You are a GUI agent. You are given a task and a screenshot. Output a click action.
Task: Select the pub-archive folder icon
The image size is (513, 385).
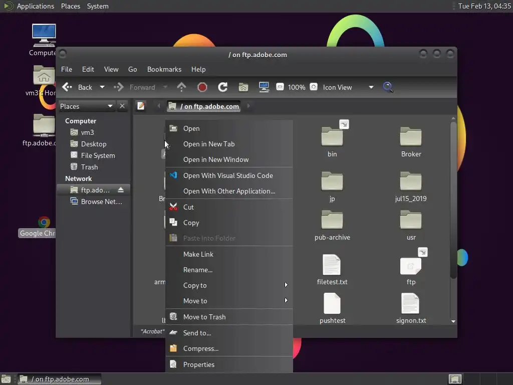coord(332,220)
